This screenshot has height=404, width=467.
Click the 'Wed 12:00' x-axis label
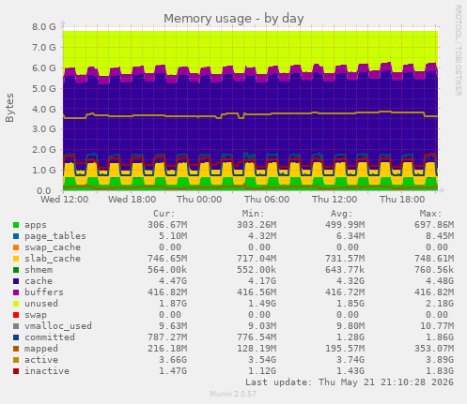(x=65, y=200)
